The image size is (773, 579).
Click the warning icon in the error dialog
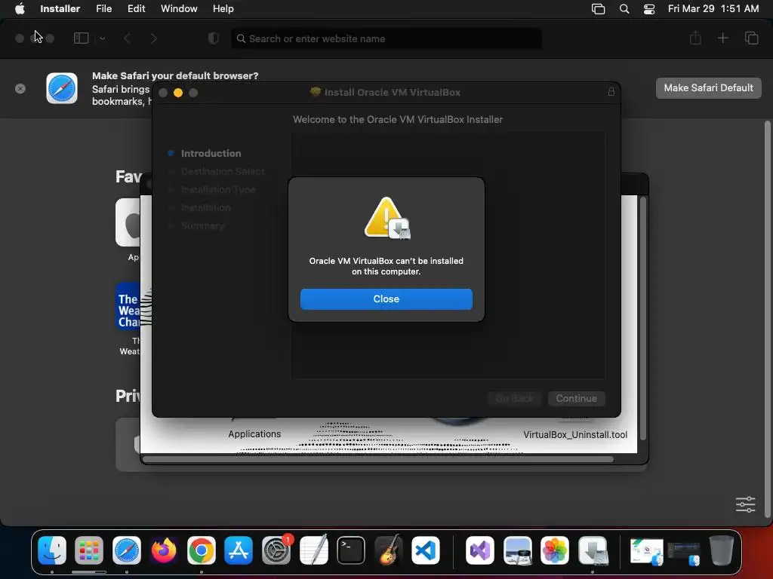point(386,218)
